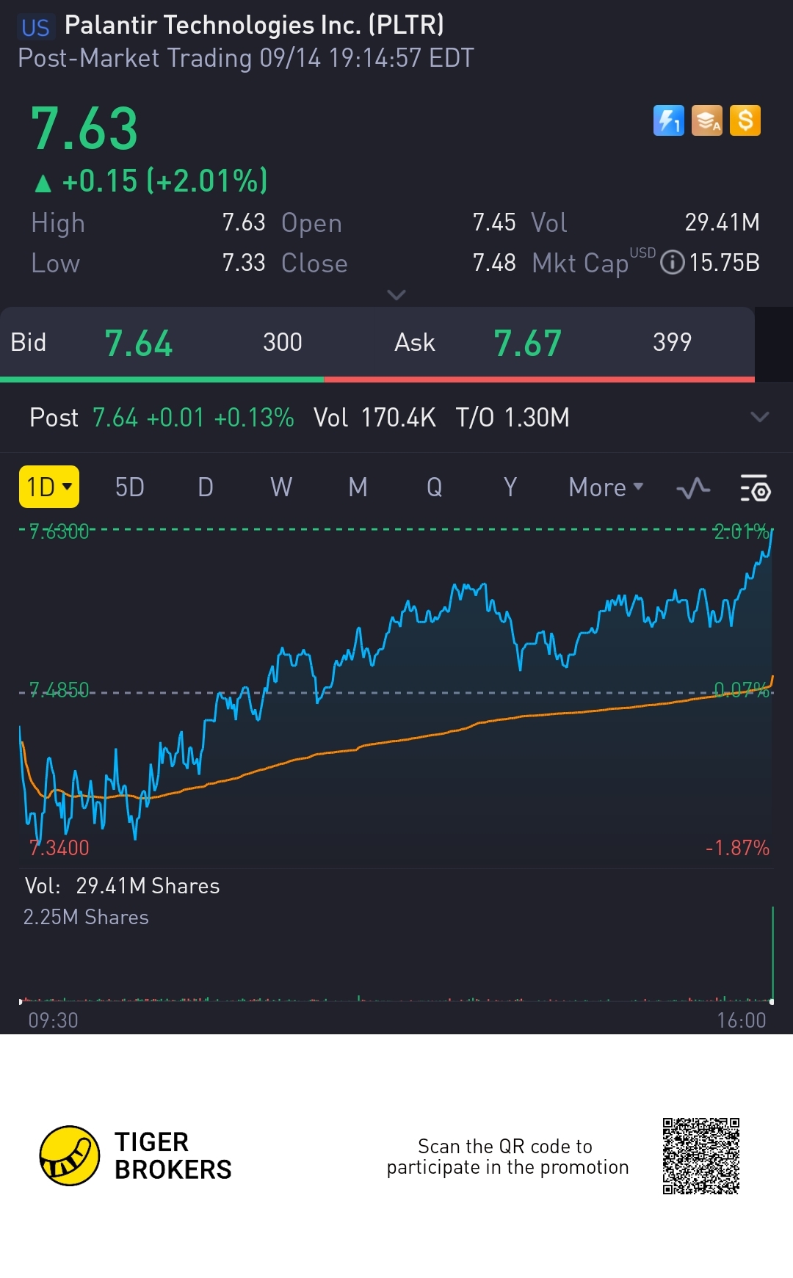The width and height of the screenshot is (793, 1278).
Task: Tap the blue lightning bolt badge
Action: pos(668,120)
